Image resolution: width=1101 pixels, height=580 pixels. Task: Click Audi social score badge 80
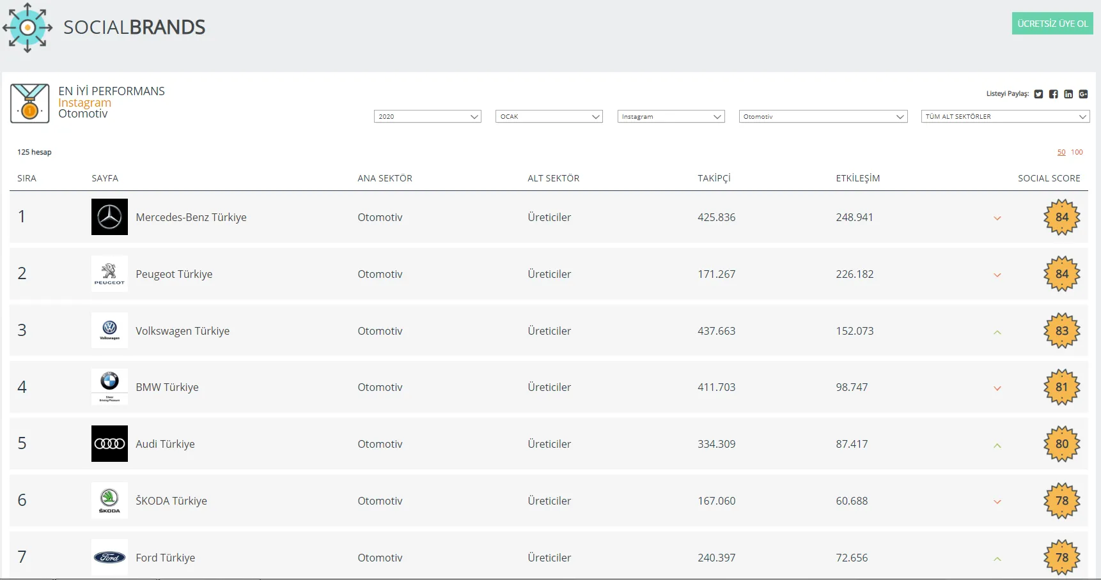1062,444
